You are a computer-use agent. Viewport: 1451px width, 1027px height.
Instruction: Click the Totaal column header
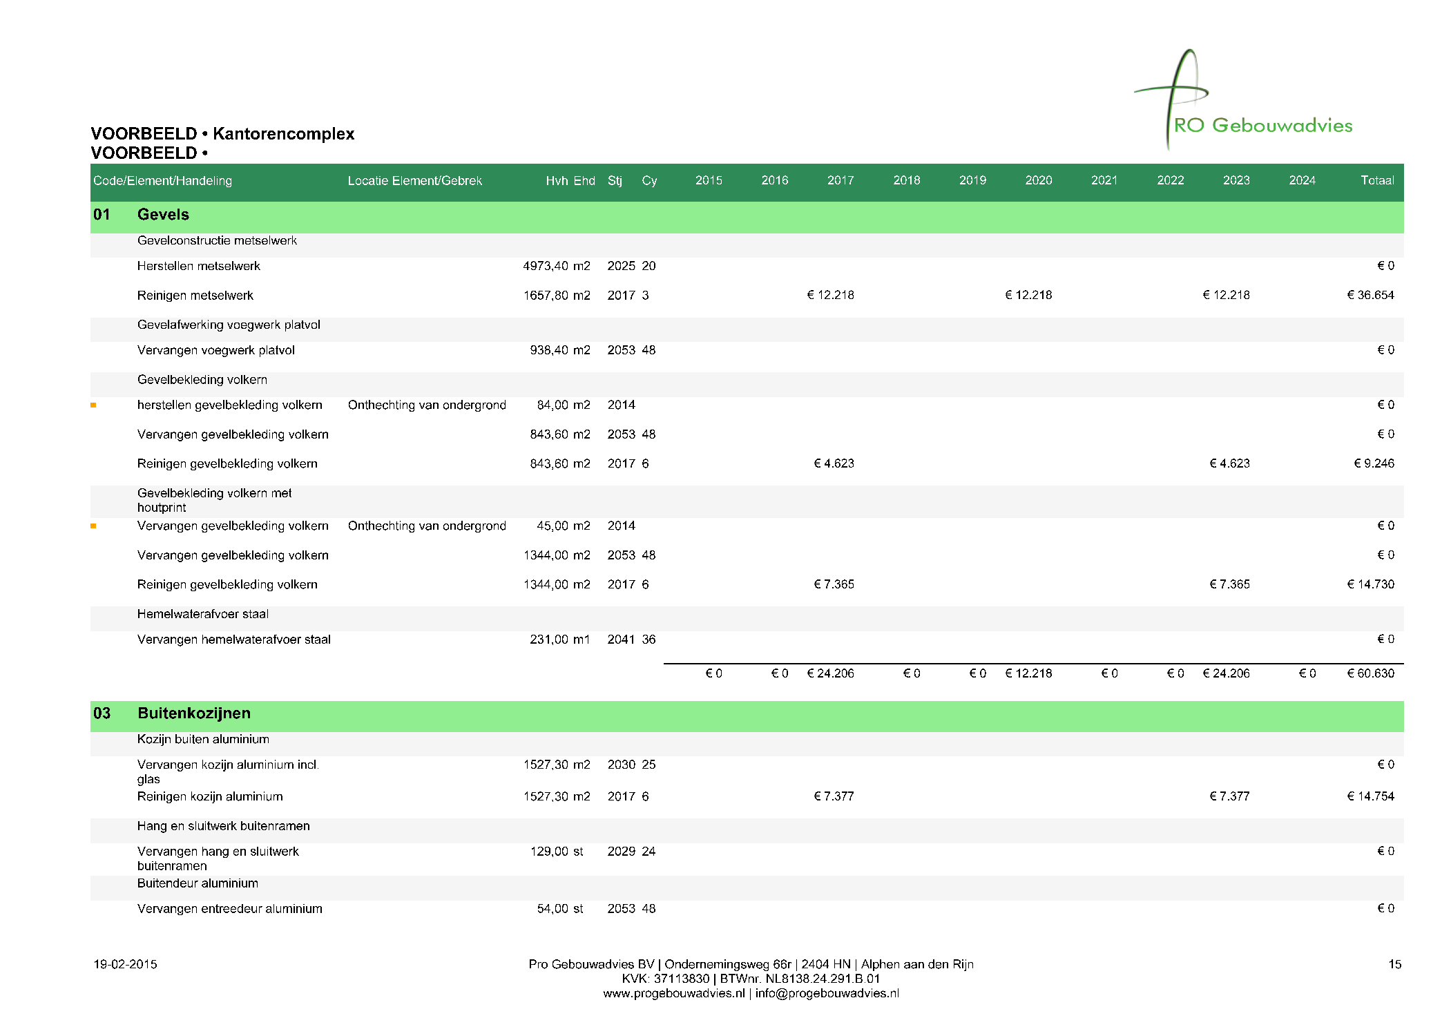(x=1377, y=181)
